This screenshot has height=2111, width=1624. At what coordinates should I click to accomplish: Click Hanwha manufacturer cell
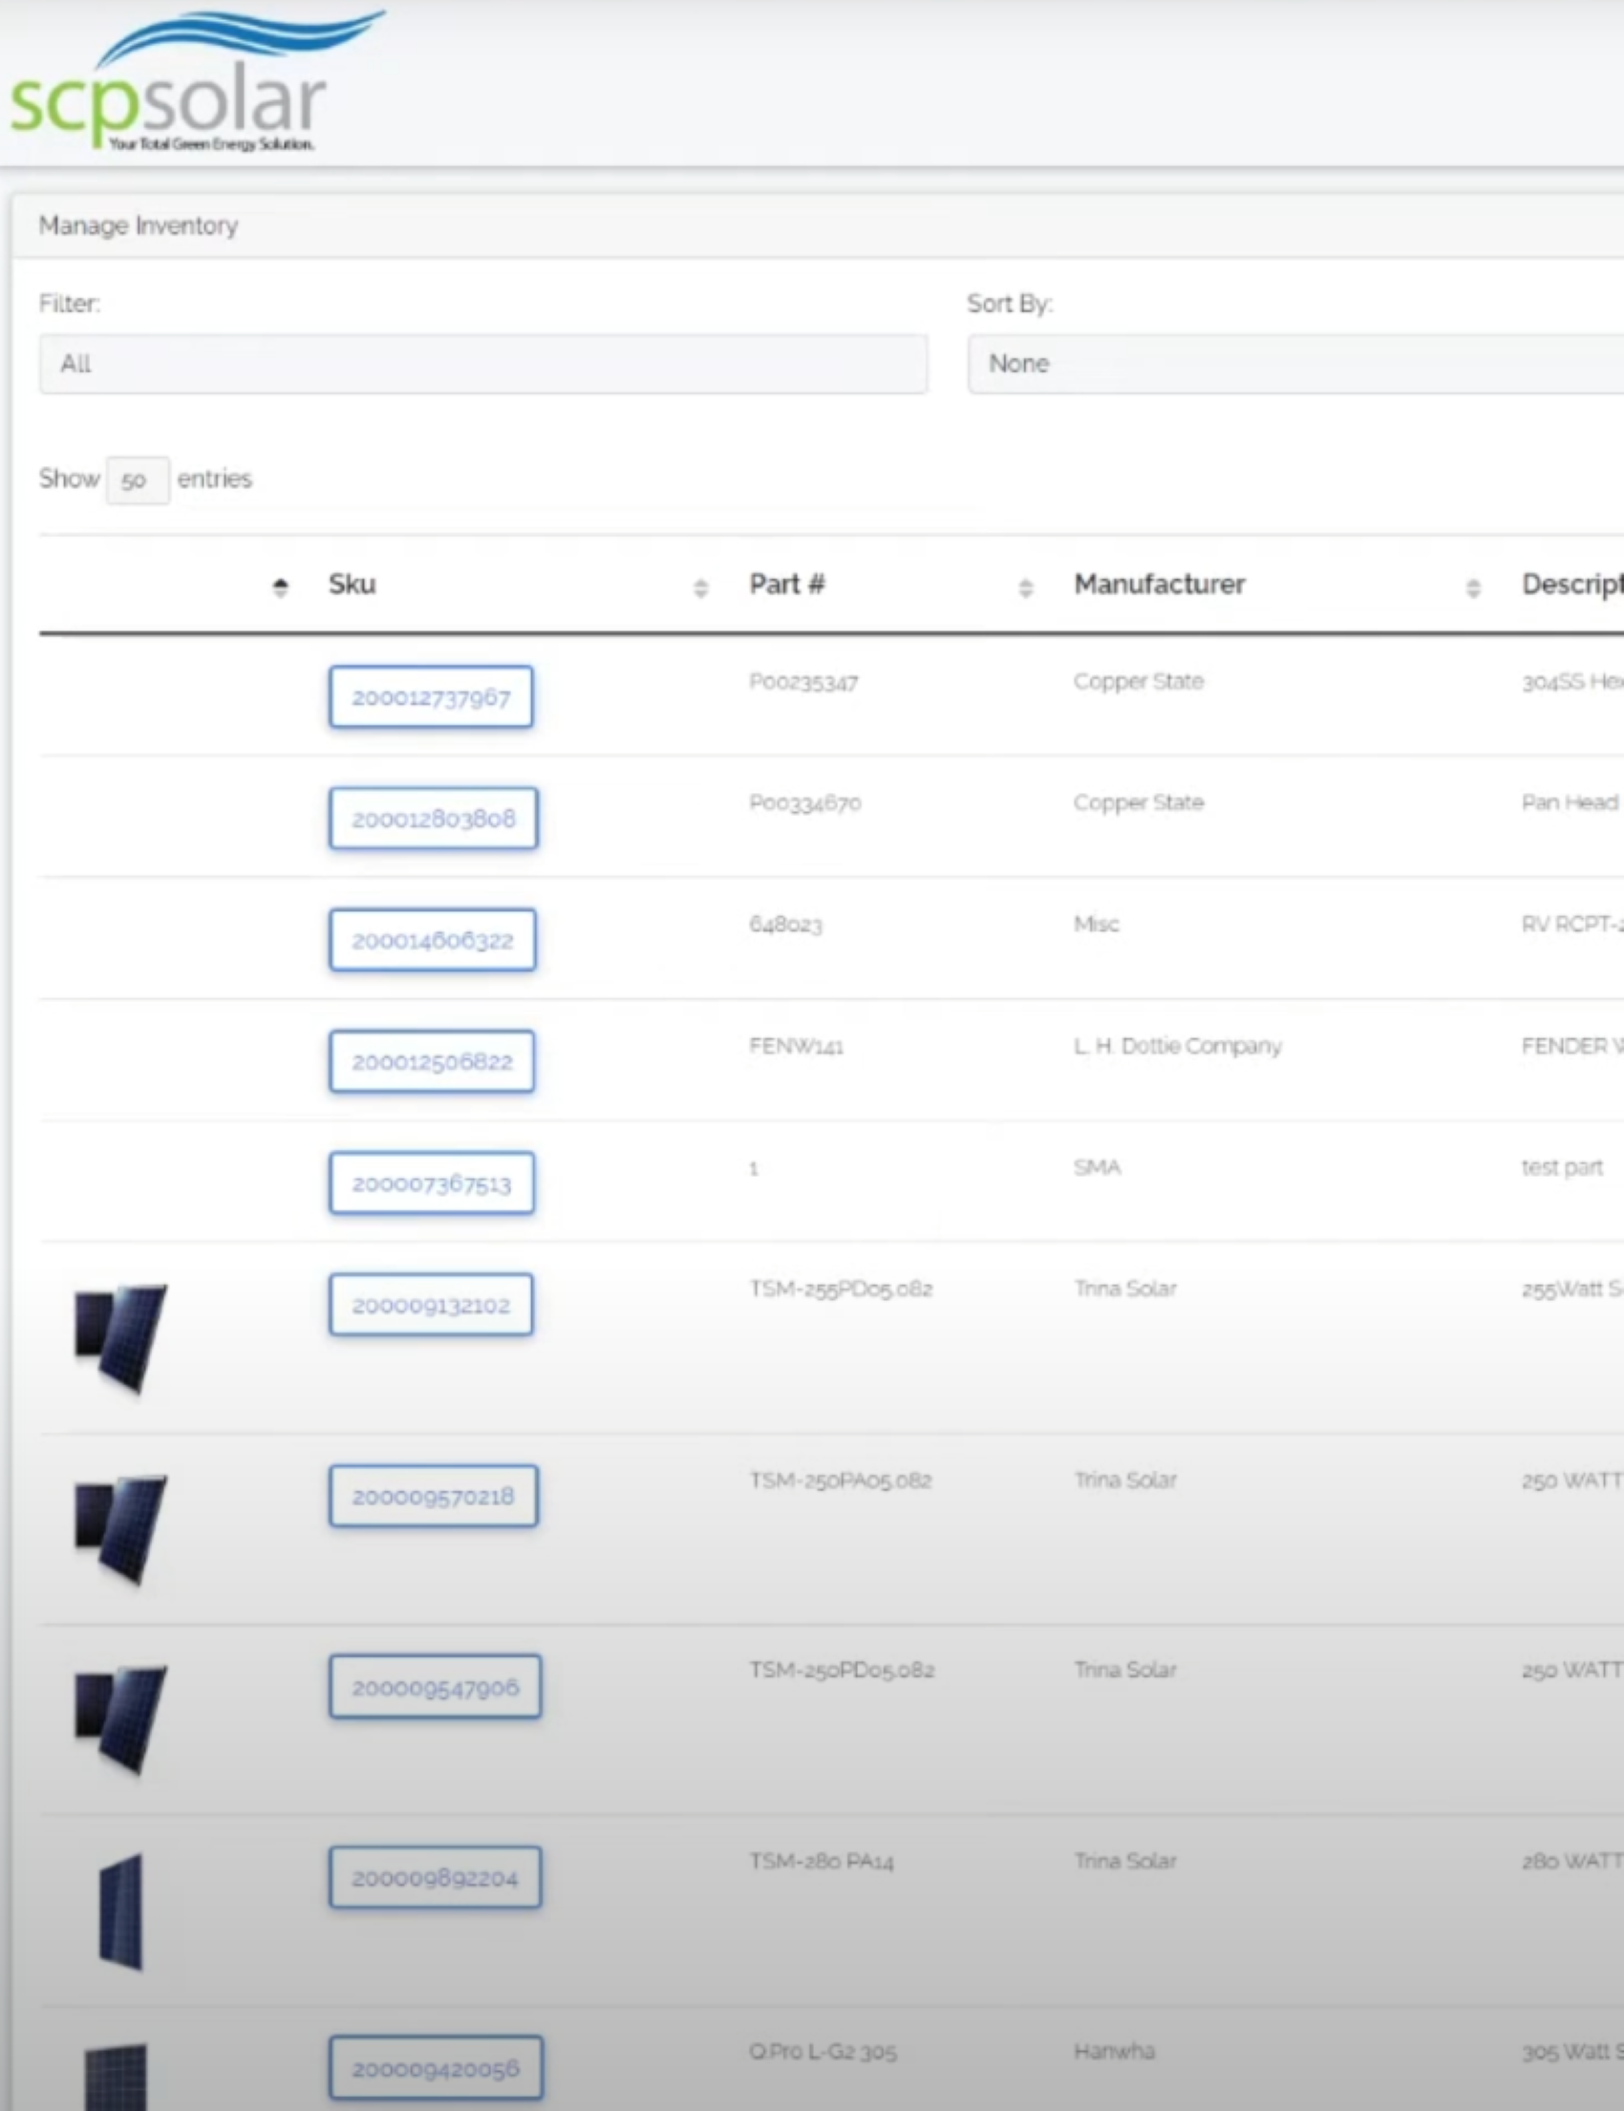pyautogui.click(x=1114, y=2052)
